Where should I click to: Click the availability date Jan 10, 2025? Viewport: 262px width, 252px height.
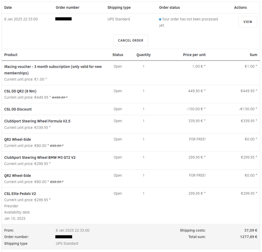click(x=15, y=219)
